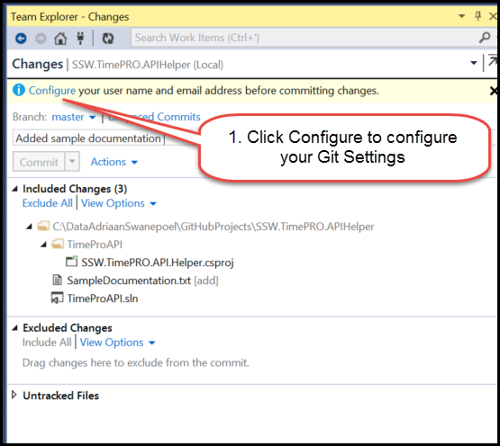500x446 pixels.
Task: Open the Unsynced Commits link
Action: click(x=154, y=117)
